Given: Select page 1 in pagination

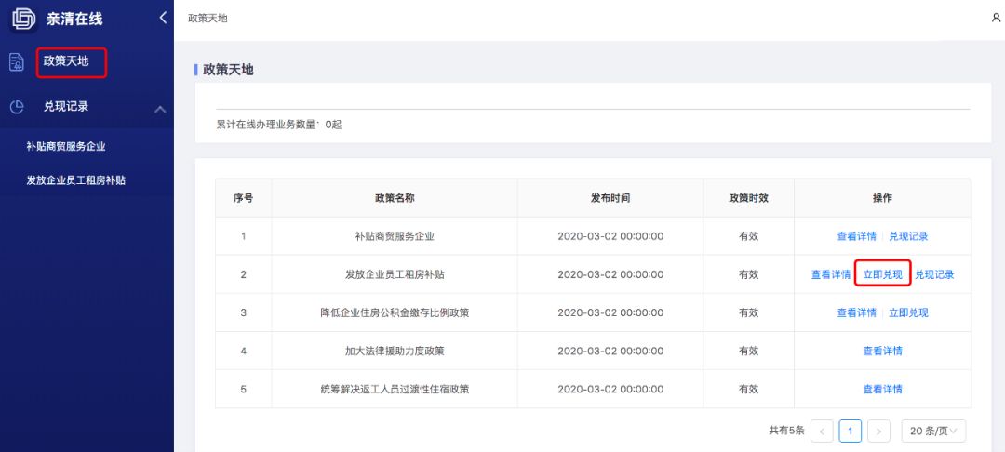Looking at the screenshot, I should (850, 431).
